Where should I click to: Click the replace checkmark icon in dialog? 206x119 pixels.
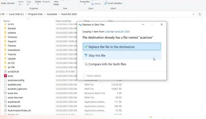point(86,47)
